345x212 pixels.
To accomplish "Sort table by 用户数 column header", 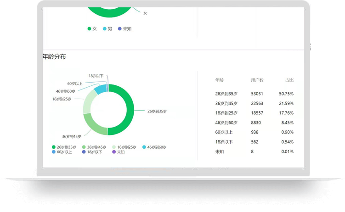I will [257, 80].
